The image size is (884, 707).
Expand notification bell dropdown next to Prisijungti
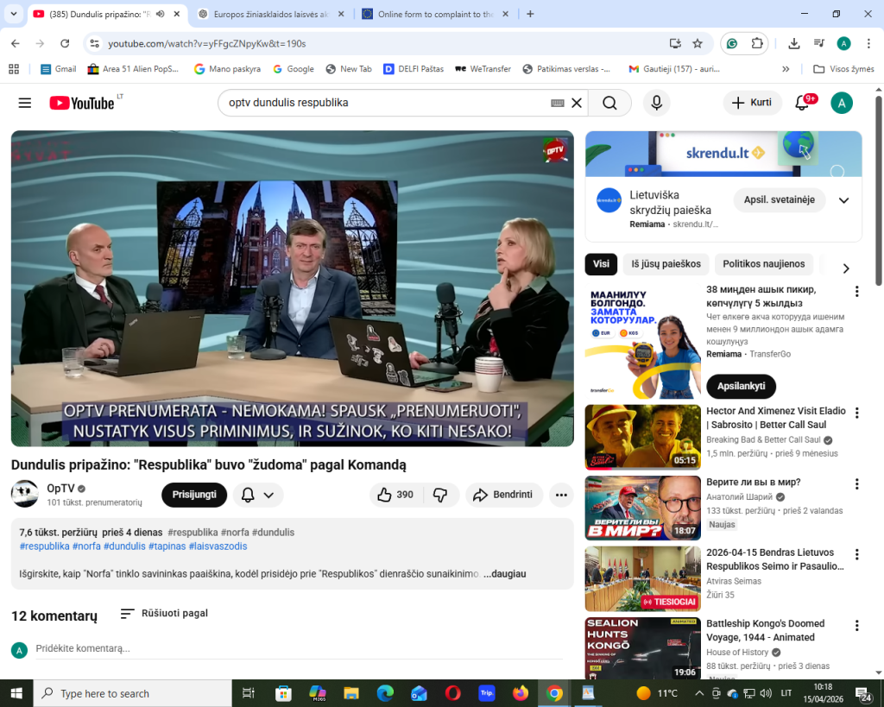pos(257,495)
